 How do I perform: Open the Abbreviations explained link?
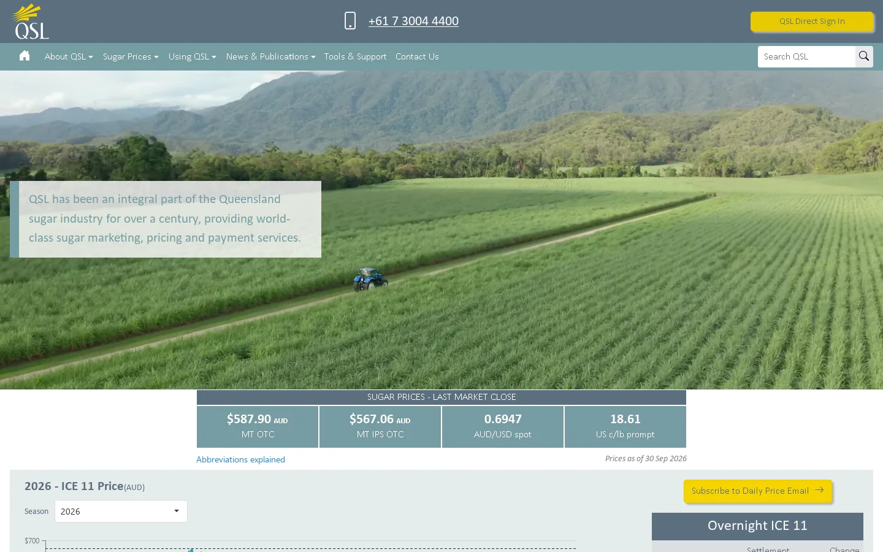240,459
